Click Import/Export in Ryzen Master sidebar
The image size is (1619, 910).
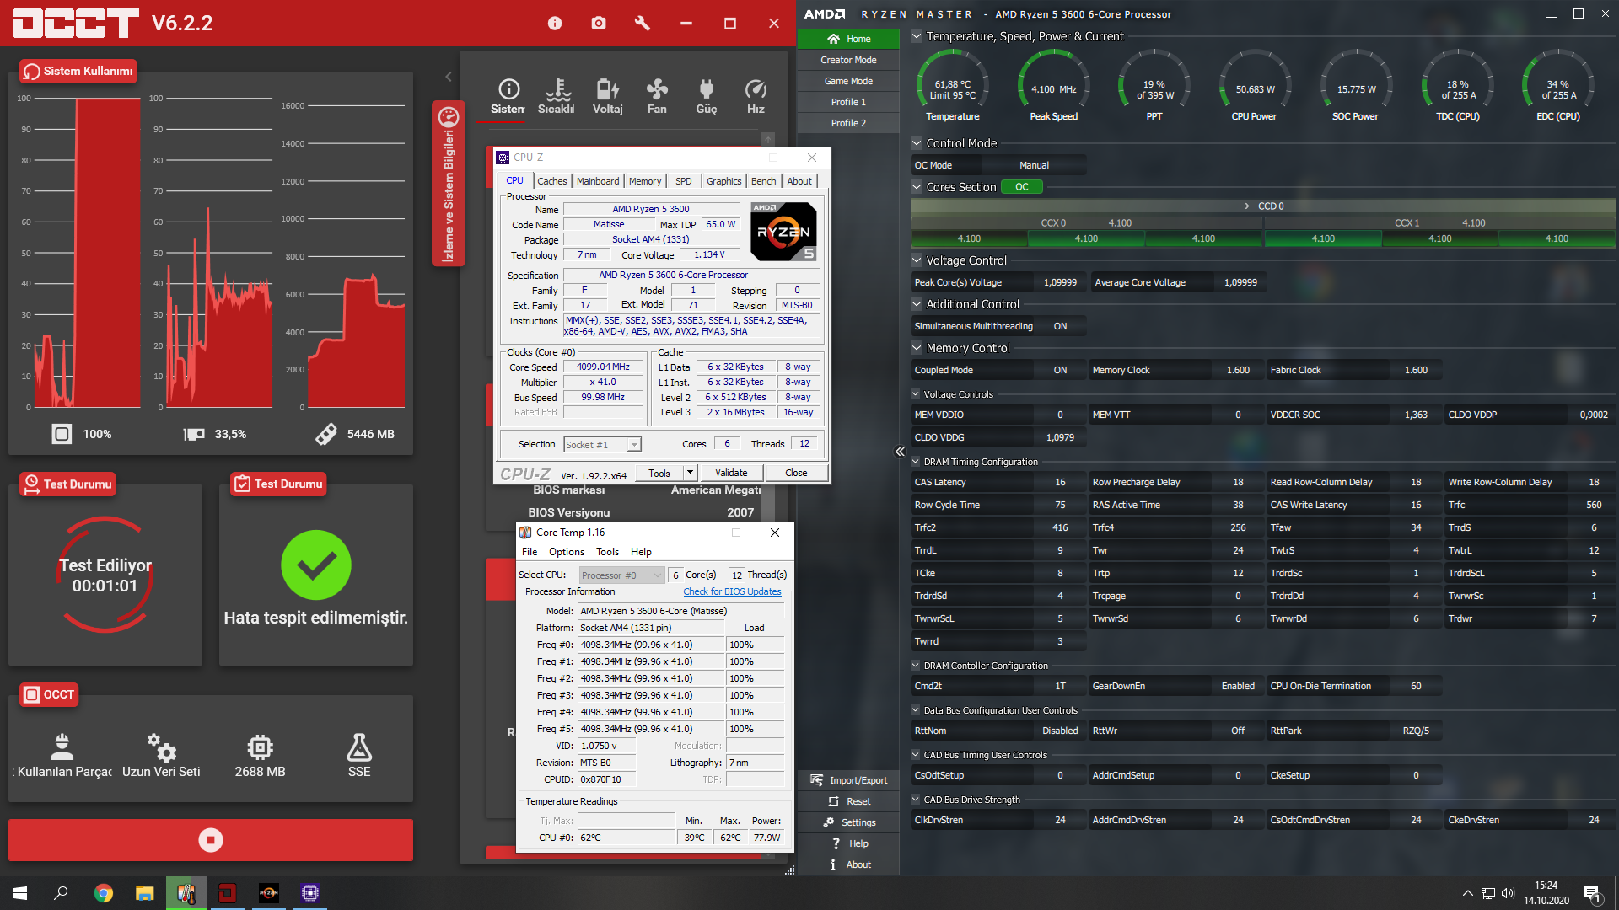(849, 780)
